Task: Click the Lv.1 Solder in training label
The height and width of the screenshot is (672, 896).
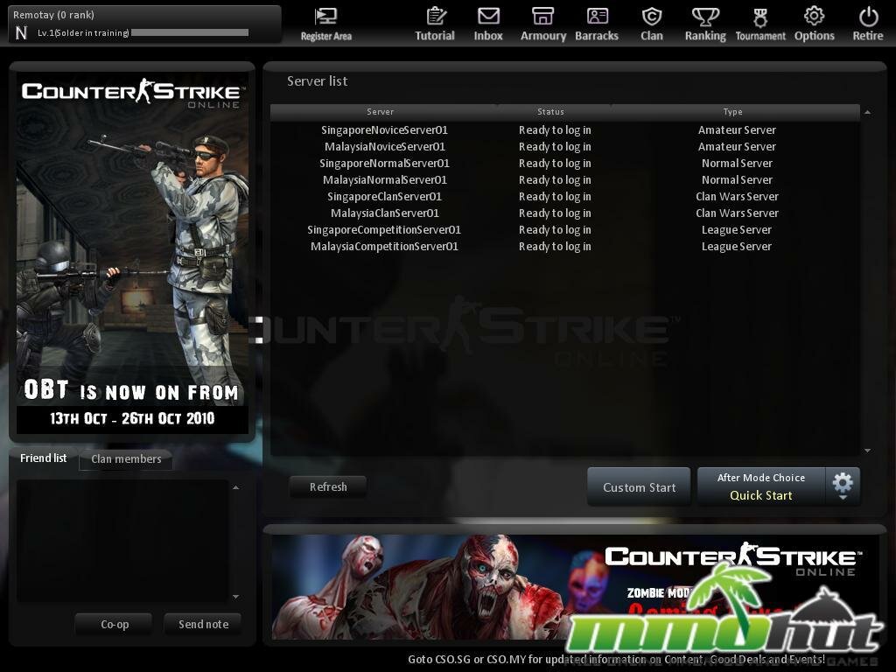Action: pyautogui.click(x=83, y=33)
